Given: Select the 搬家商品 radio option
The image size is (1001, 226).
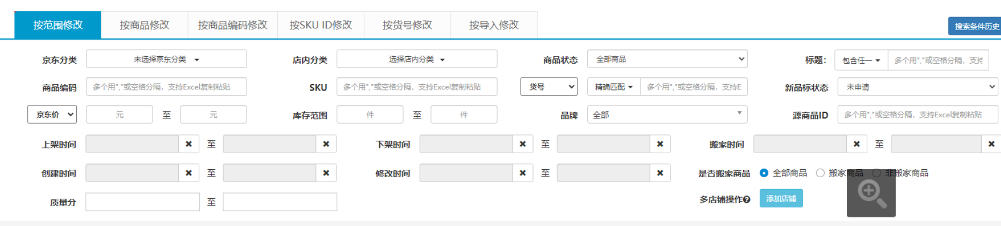Looking at the screenshot, I should 820,173.
